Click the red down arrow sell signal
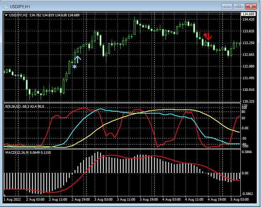Screen dimensions: 261x207 (209, 36)
